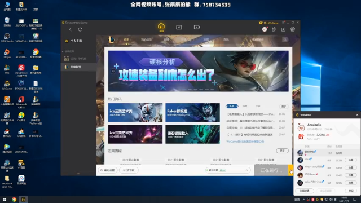Open the video/live icon in WeGame top bar
Viewport: 361px width, 203px height.
click(197, 27)
